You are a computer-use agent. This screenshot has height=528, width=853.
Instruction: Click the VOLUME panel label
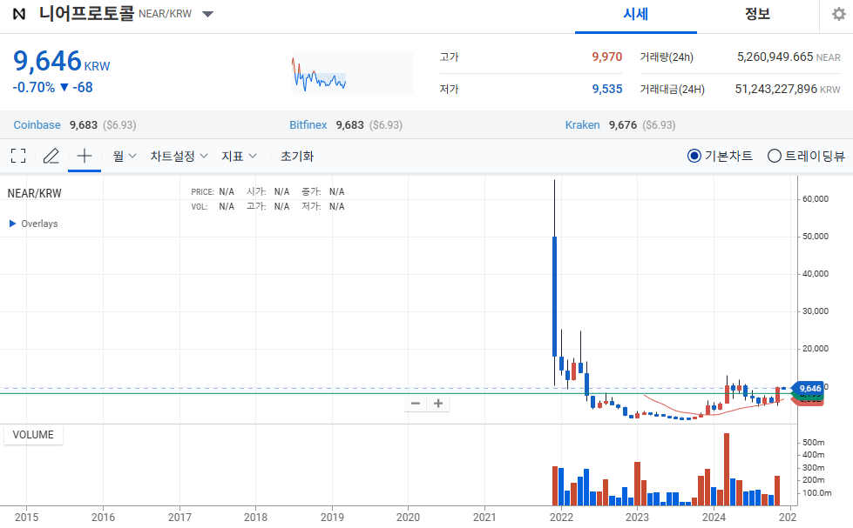33,435
